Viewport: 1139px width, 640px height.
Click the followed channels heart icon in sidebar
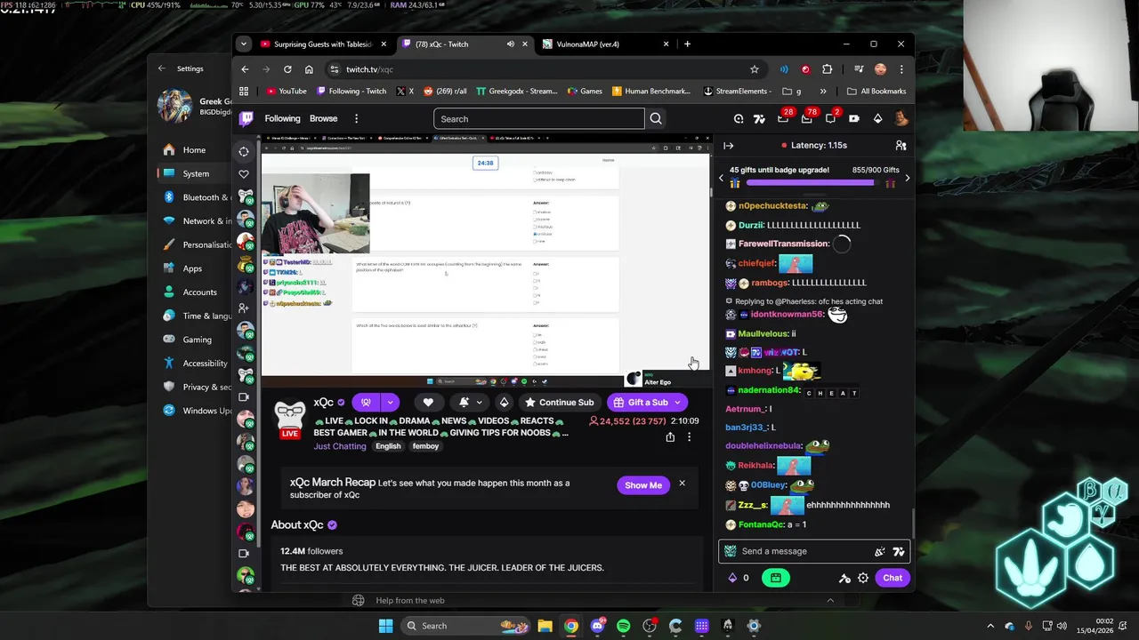pos(244,174)
